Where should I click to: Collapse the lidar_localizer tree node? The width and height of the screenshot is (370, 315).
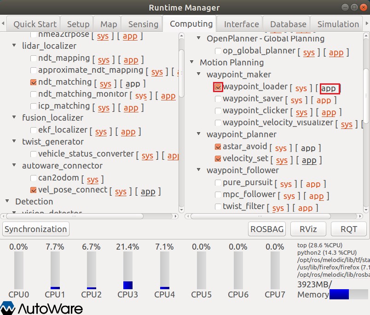click(14, 45)
